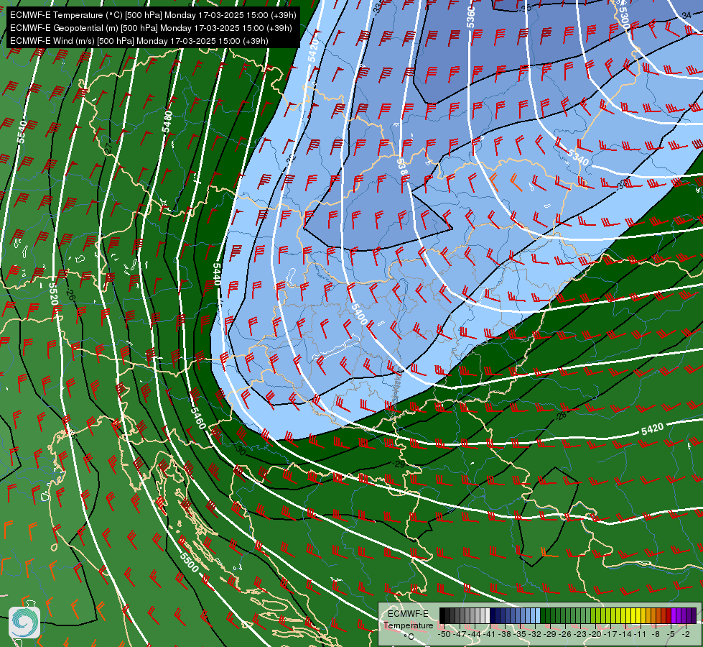Click the white legend swatch above -41
The width and height of the screenshot is (703, 647).
pyautogui.click(x=488, y=615)
